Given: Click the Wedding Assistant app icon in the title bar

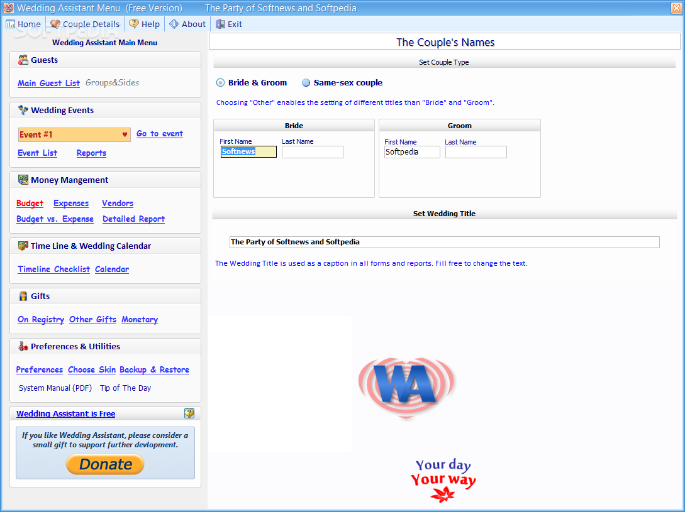Looking at the screenshot, I should pyautogui.click(x=8, y=8).
